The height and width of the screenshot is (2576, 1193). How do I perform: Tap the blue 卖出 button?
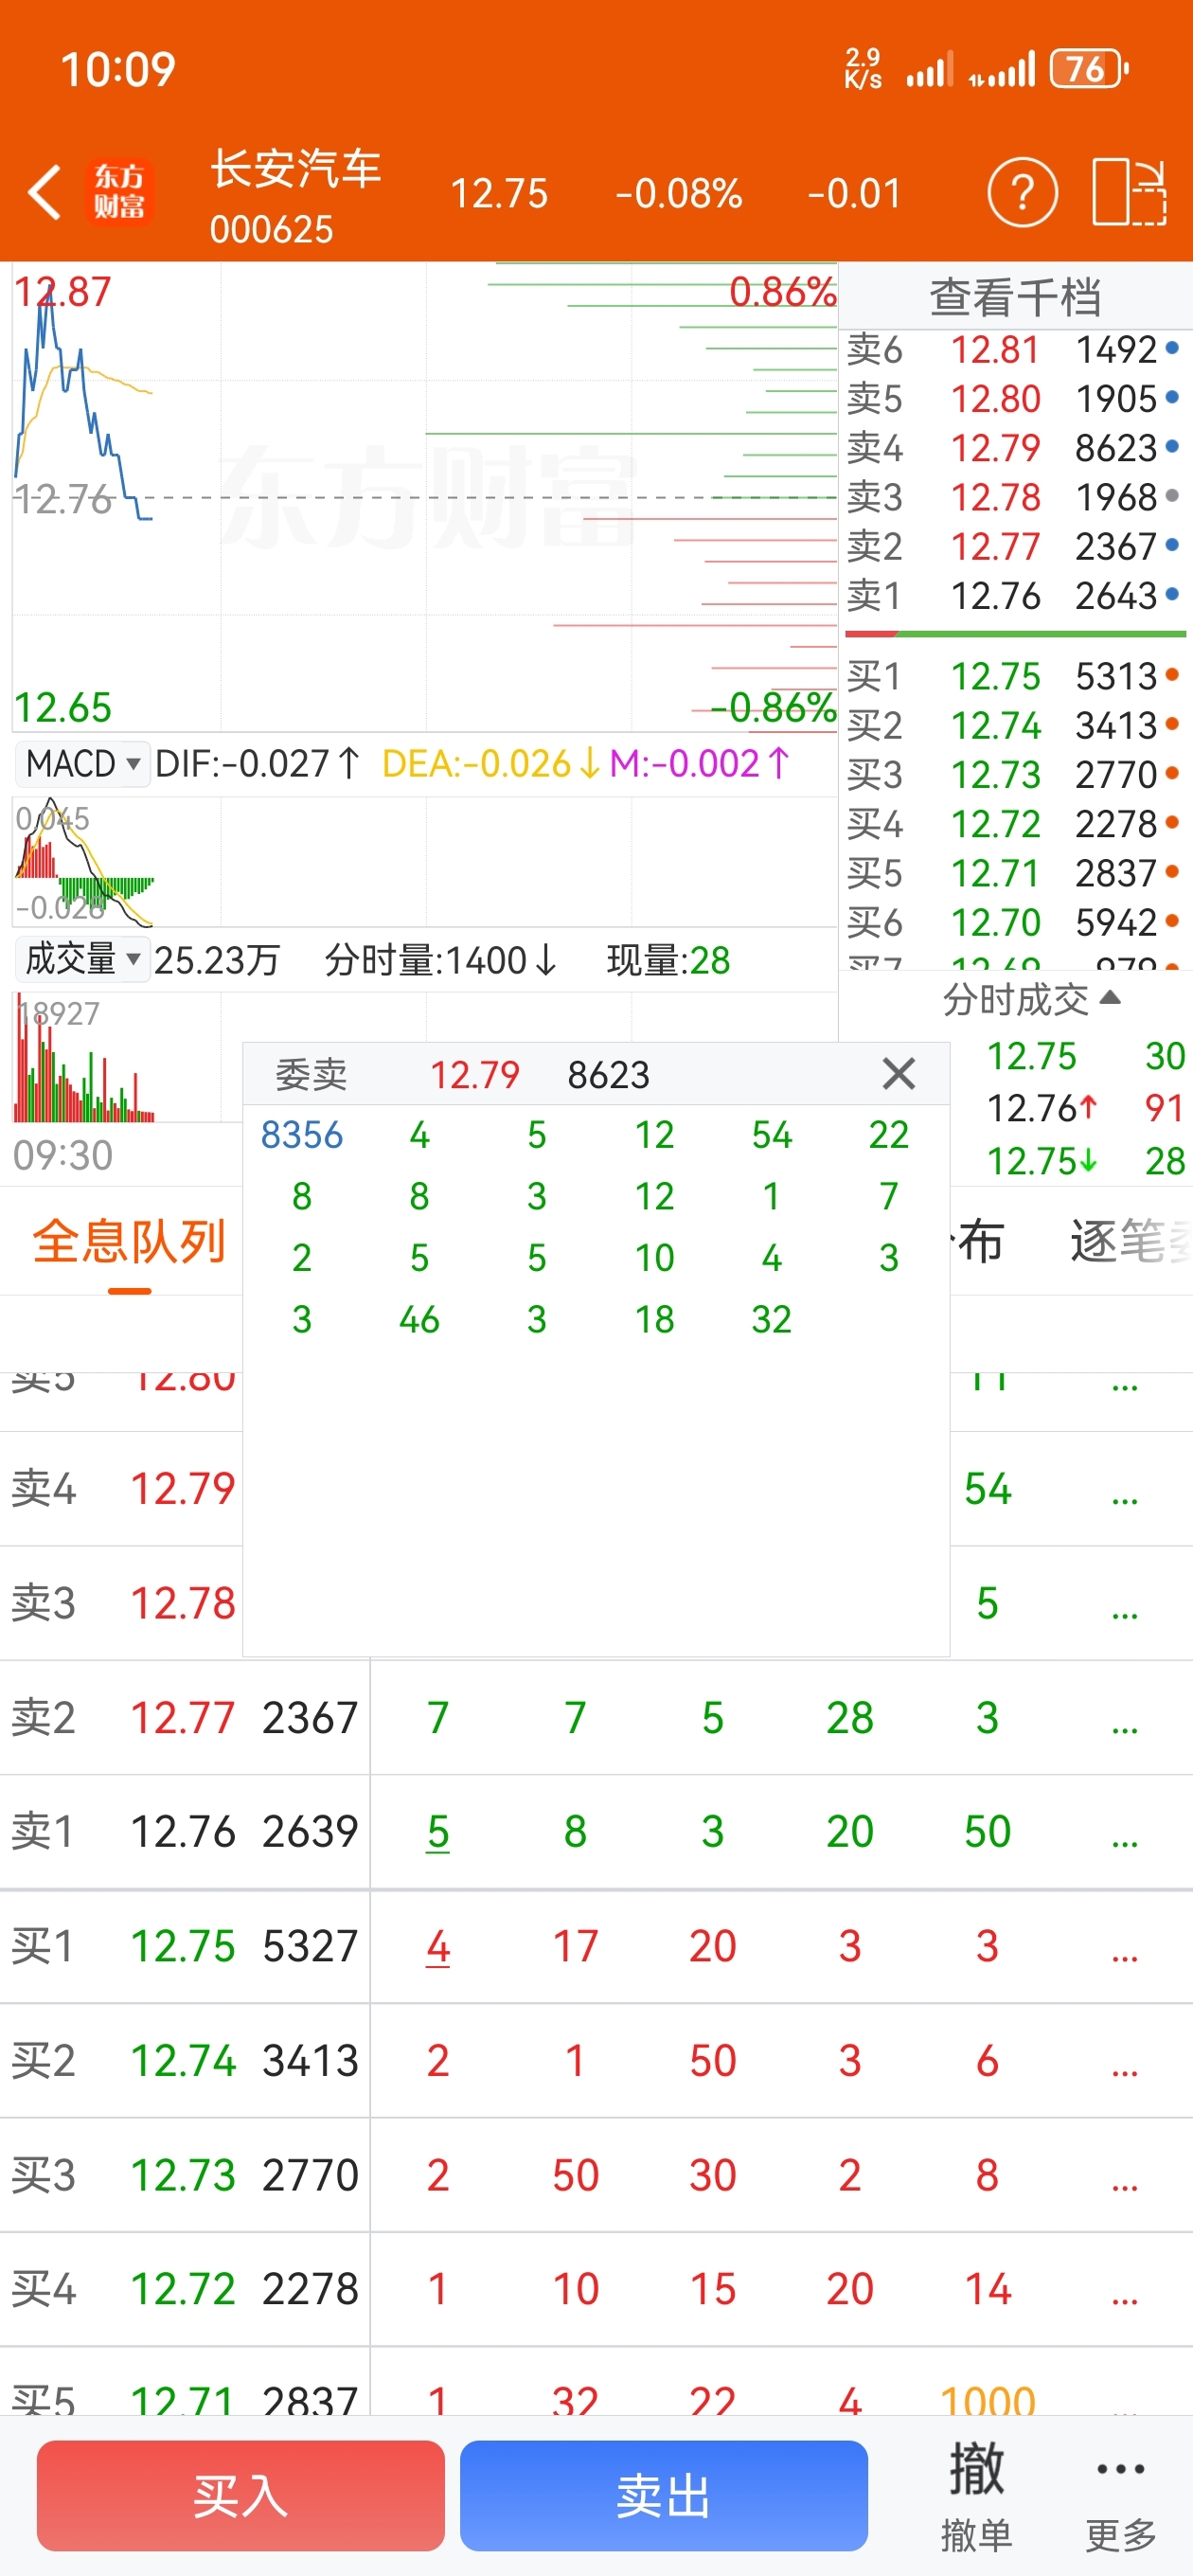tap(664, 2496)
